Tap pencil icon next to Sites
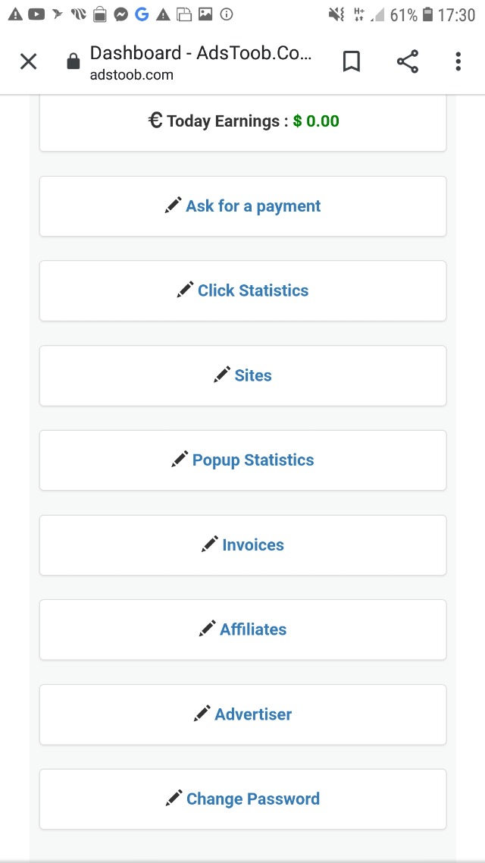 pyautogui.click(x=222, y=375)
